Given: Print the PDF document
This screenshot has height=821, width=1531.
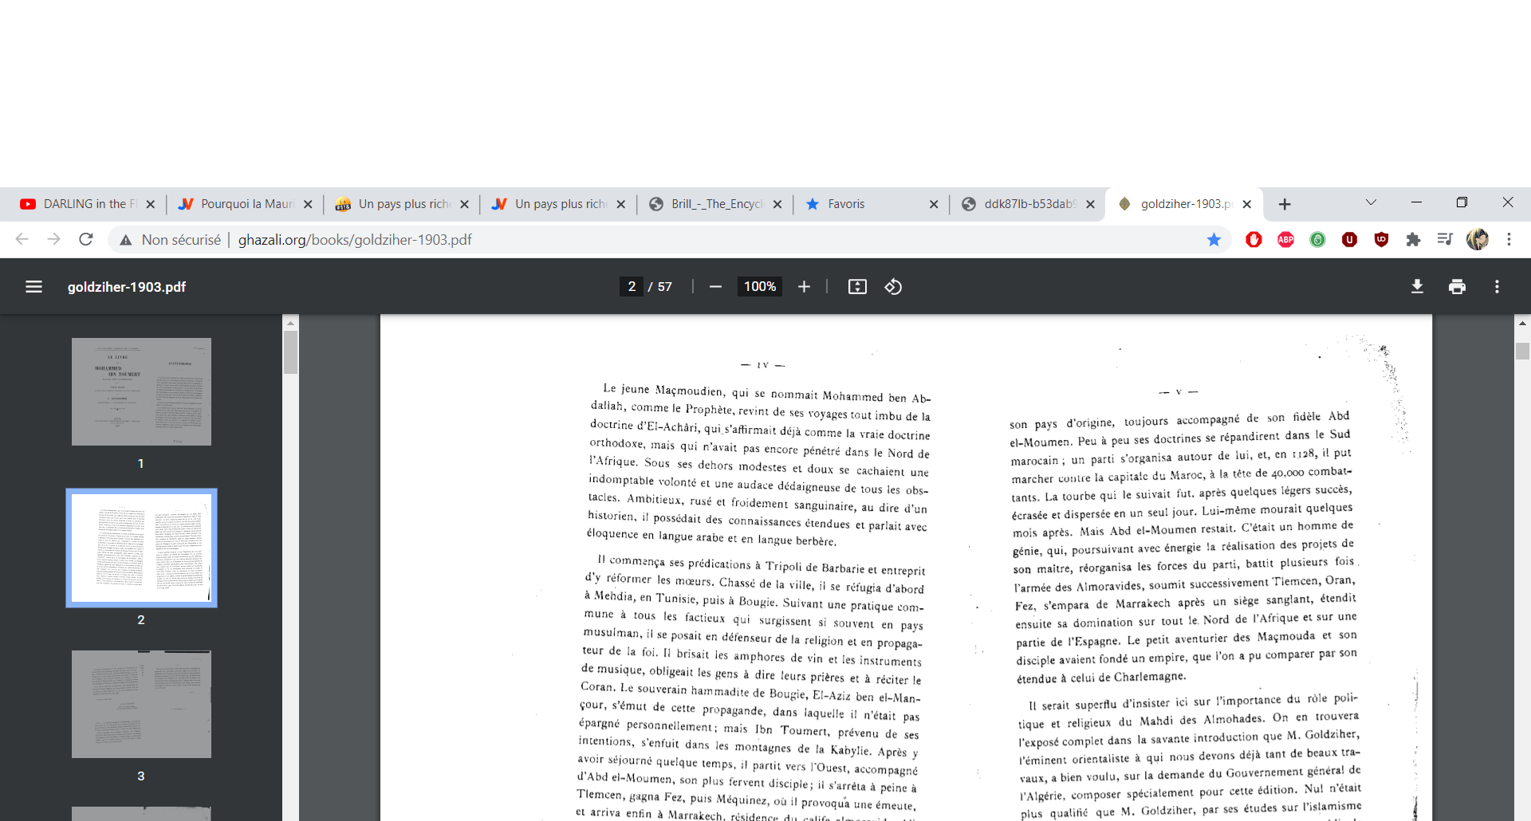Looking at the screenshot, I should coord(1457,287).
